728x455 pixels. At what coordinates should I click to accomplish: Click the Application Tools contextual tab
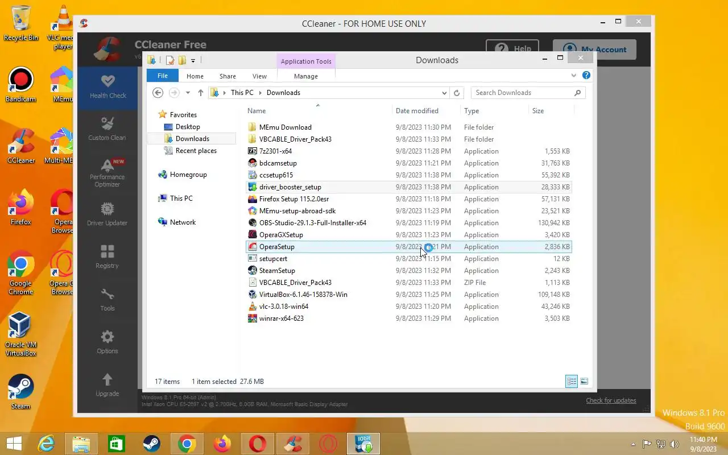point(306,61)
